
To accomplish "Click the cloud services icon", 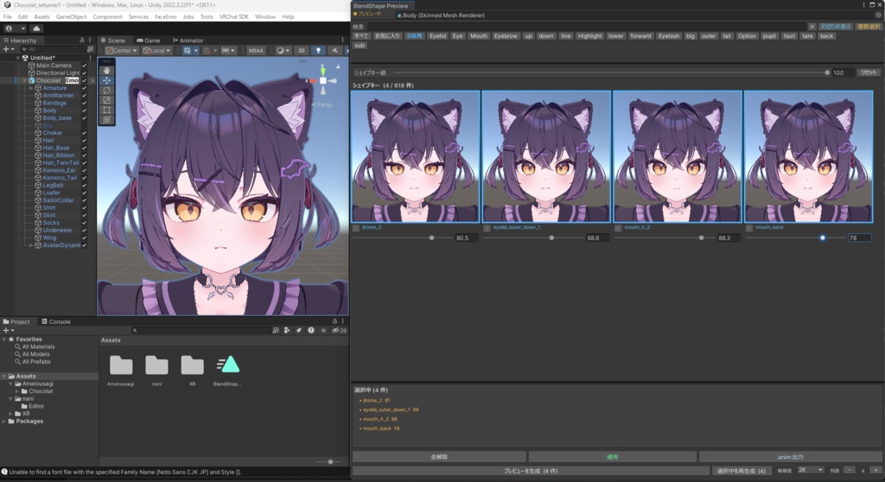I will coord(36,29).
